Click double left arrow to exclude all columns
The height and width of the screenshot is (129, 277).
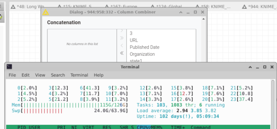122,53
